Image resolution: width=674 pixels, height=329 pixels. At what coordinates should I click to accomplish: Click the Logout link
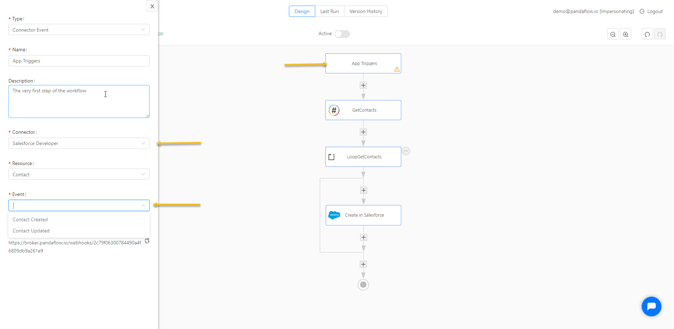coord(652,11)
